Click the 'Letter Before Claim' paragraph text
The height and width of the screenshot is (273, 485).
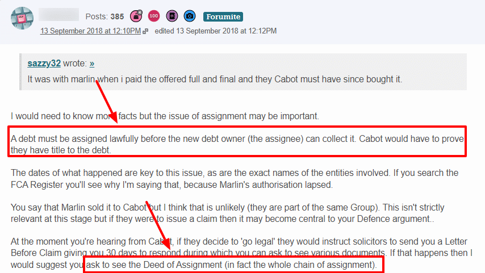[241, 253]
